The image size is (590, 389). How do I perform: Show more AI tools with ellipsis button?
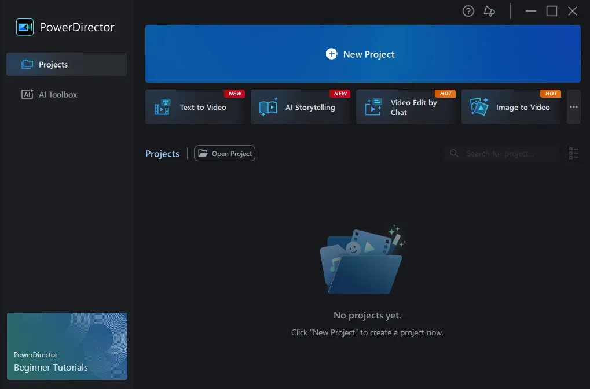click(573, 107)
